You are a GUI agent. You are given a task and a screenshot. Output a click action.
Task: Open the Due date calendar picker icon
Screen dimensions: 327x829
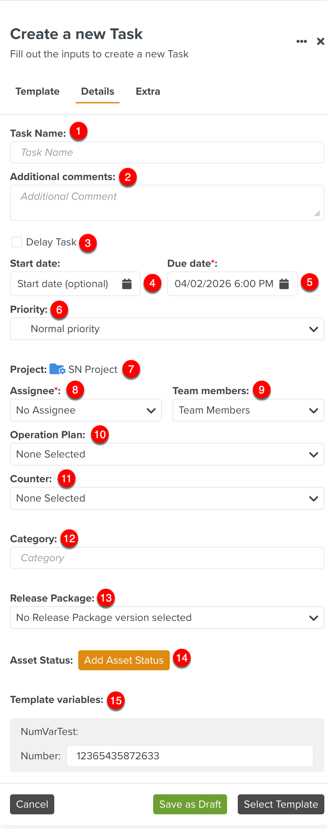284,284
